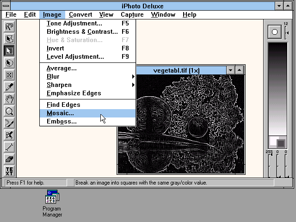Minimize the iPhoto Deluxe window
Viewport: 296px width, 222px height.
click(x=279, y=6)
